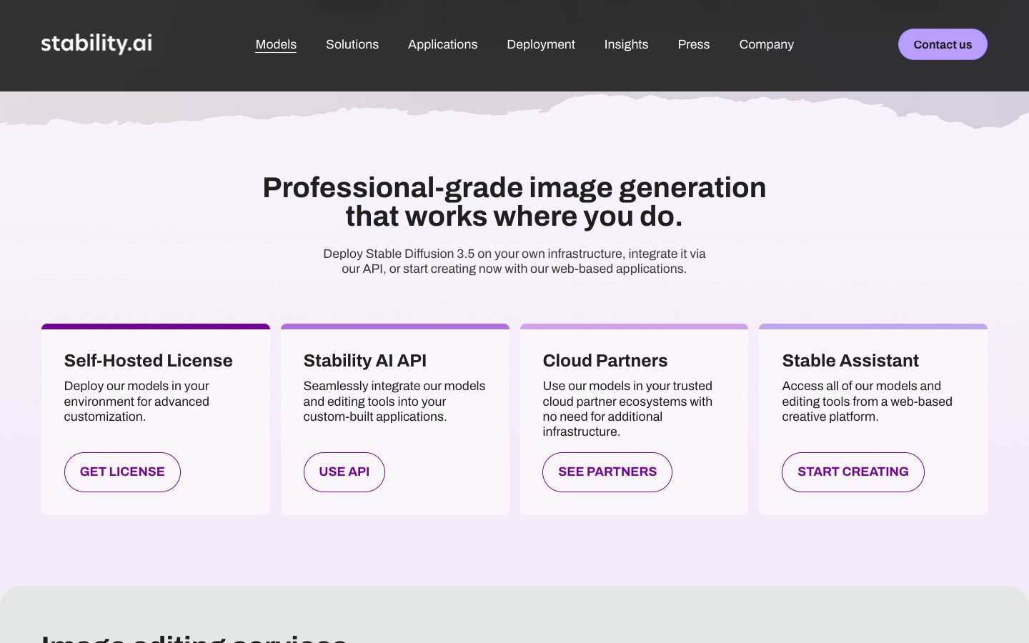Viewport: 1029px width, 643px height.
Task: Go to the Applications navigation item
Action: point(442,44)
